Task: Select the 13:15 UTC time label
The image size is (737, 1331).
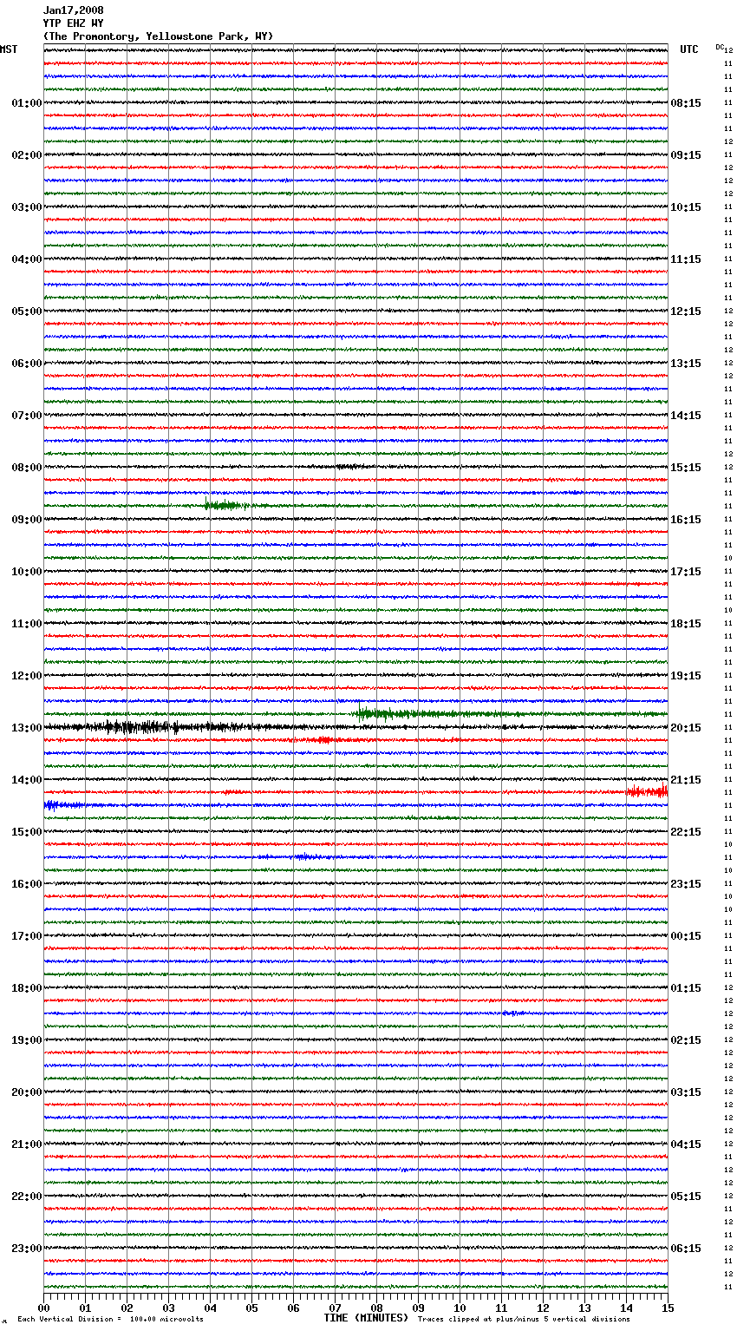Action: (686, 364)
